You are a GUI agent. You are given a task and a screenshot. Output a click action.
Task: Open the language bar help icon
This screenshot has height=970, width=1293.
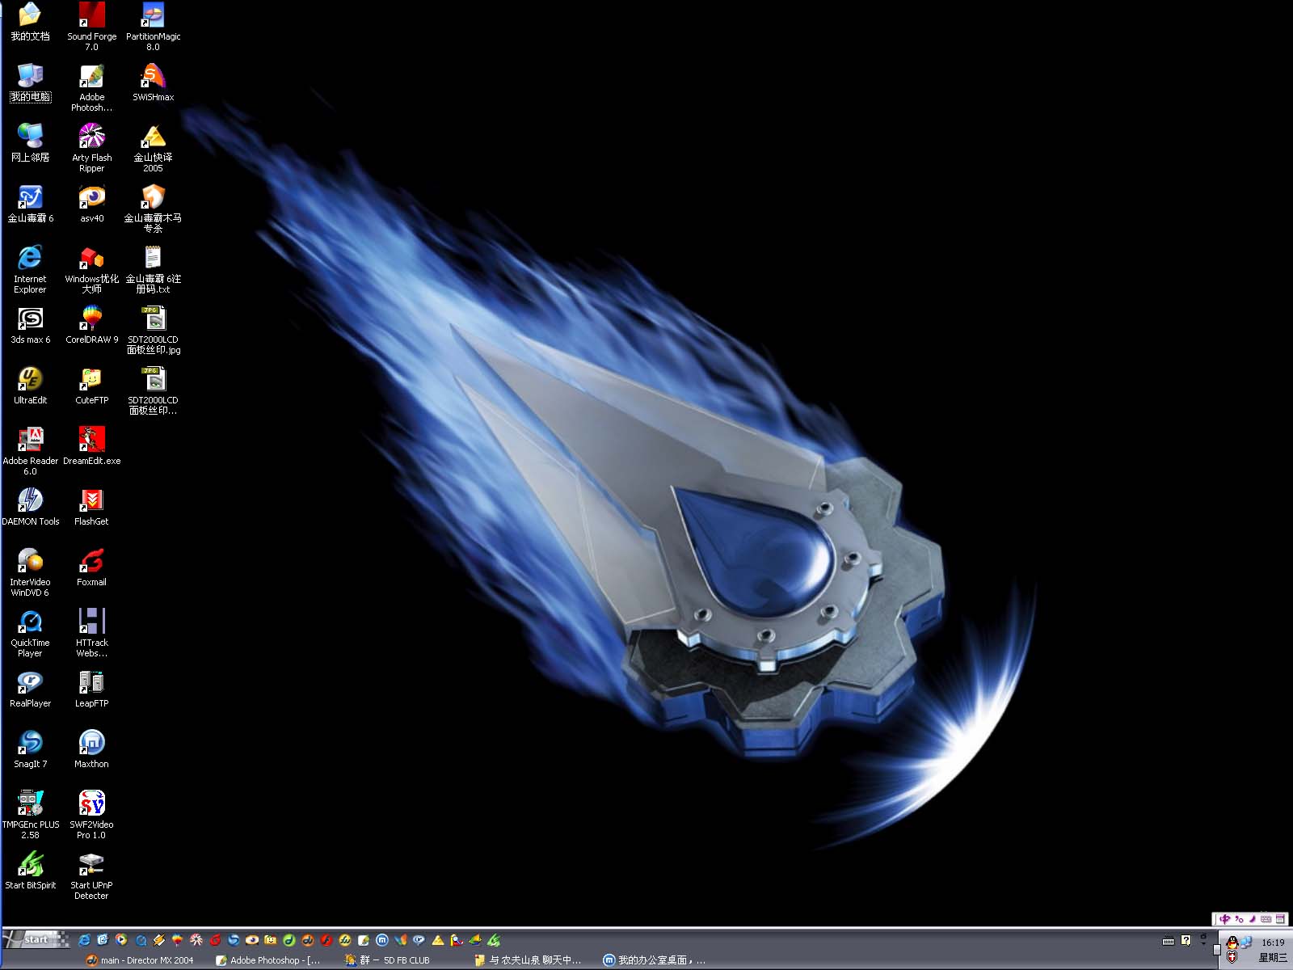click(x=1186, y=940)
